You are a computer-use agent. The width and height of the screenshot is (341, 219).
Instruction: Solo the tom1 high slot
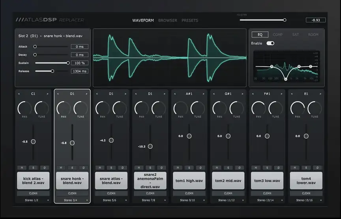pos(189,168)
